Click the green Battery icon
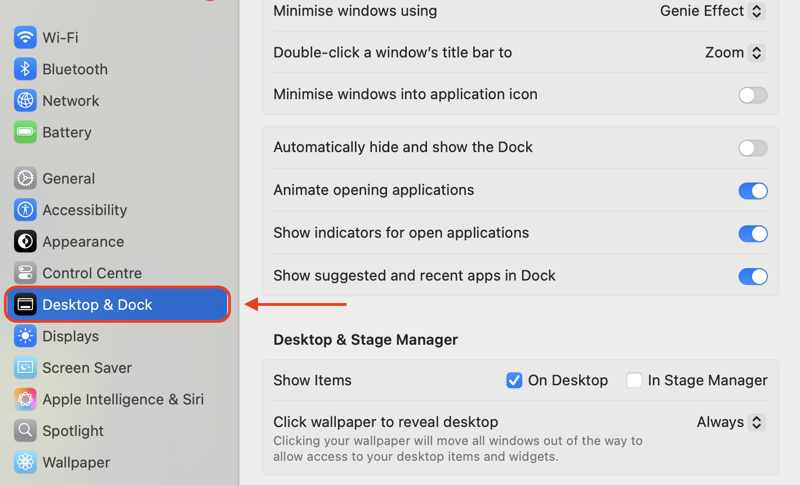The width and height of the screenshot is (800, 485). coord(25,132)
